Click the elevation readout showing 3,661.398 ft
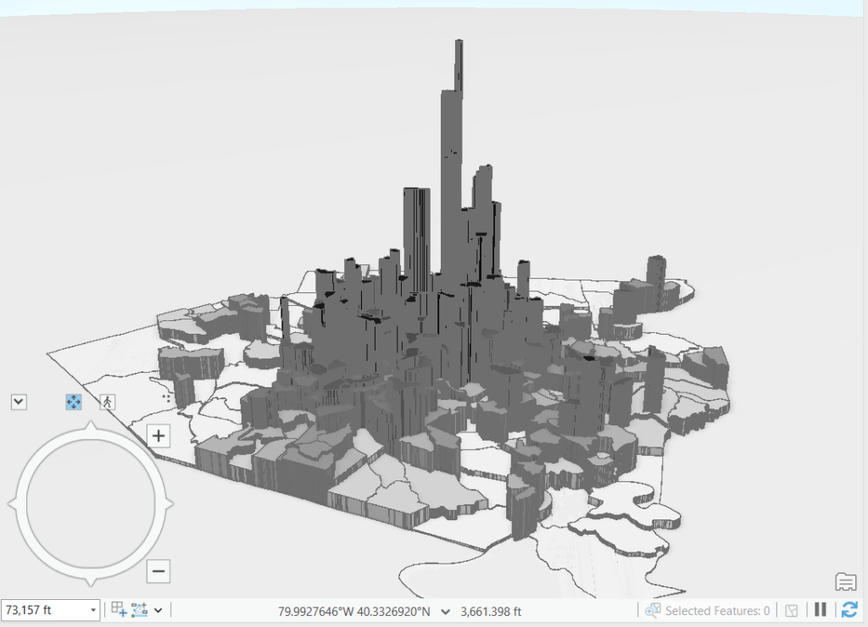This screenshot has height=627, width=868. [492, 610]
